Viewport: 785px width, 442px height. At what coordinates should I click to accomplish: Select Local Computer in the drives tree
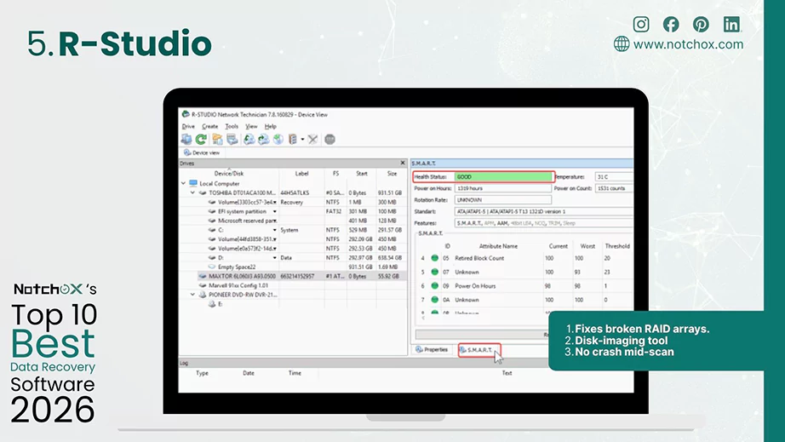(x=220, y=183)
